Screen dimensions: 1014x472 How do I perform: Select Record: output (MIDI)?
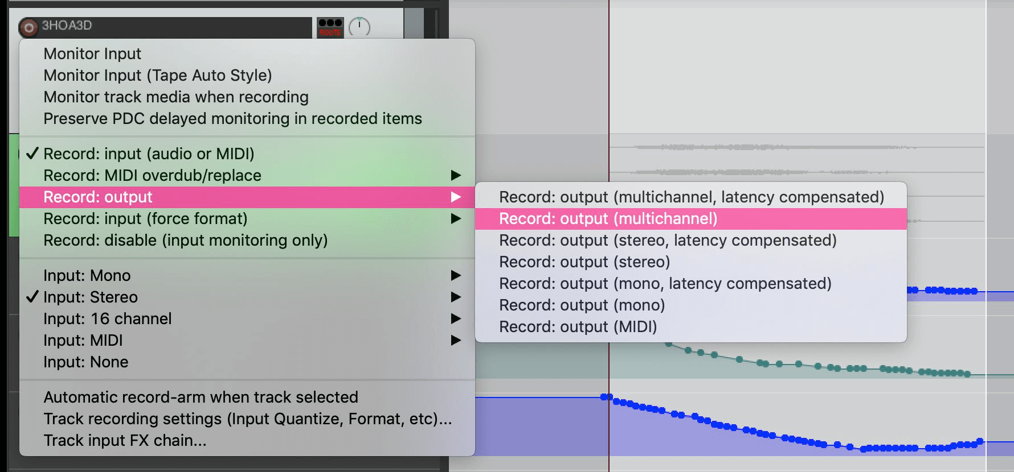pos(578,326)
